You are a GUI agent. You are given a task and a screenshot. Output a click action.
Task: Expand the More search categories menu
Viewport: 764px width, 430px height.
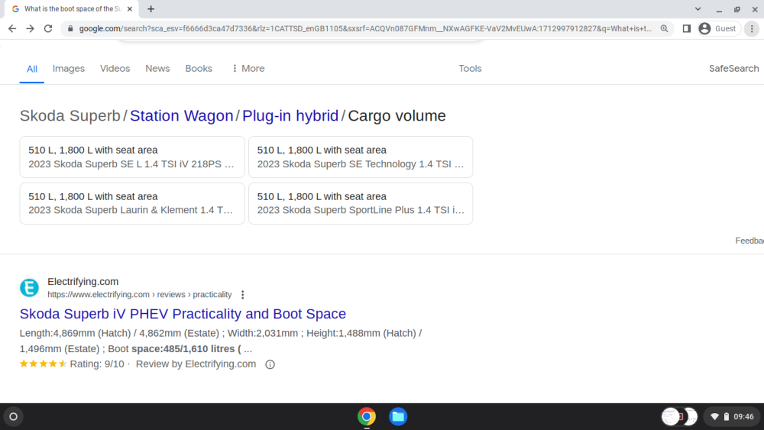click(x=248, y=69)
